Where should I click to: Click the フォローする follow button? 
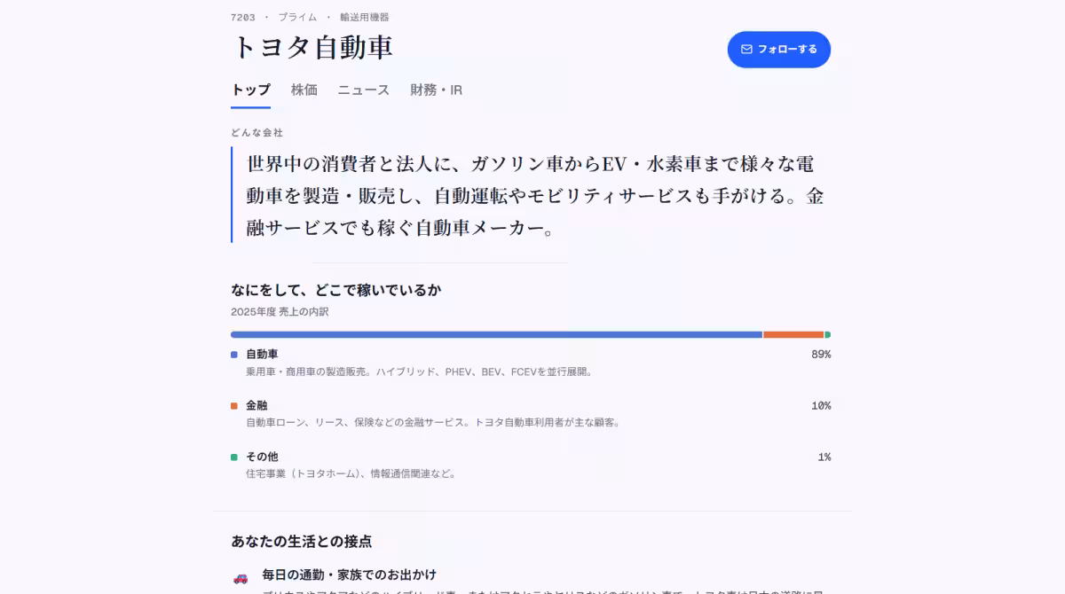coord(778,50)
